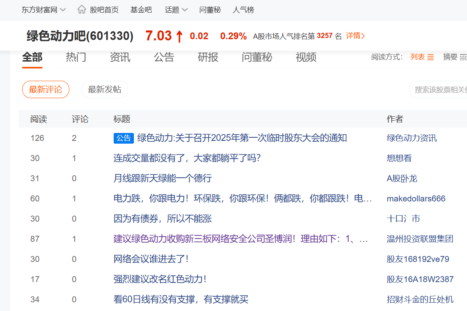Open post 建议绿色动力收购新三板网络安全公司圣博润
This screenshot has height=311, width=467.
[240, 239]
